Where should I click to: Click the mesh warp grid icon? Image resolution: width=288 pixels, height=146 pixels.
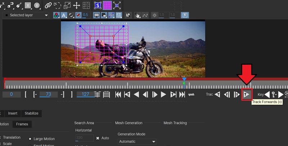coord(86,5)
